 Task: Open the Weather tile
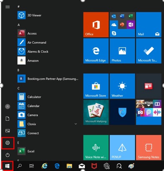pos(122,86)
